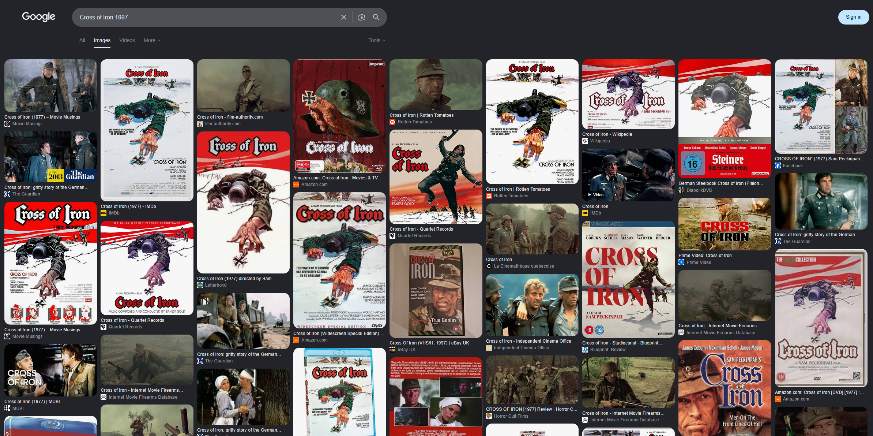The image size is (873, 436).
Task: Click the La Cinémathèque québécoise favicon
Action: (489, 266)
